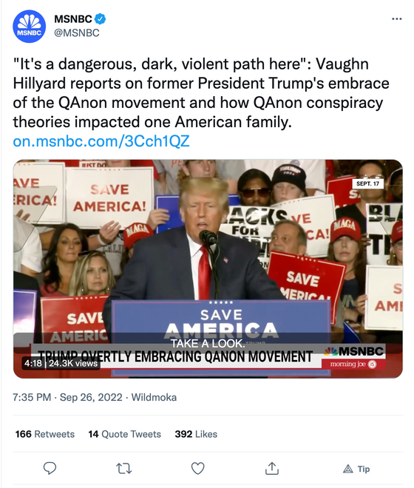Click the MSNBC display name
Viewport: 414px width, 488px height.
pos(73,19)
